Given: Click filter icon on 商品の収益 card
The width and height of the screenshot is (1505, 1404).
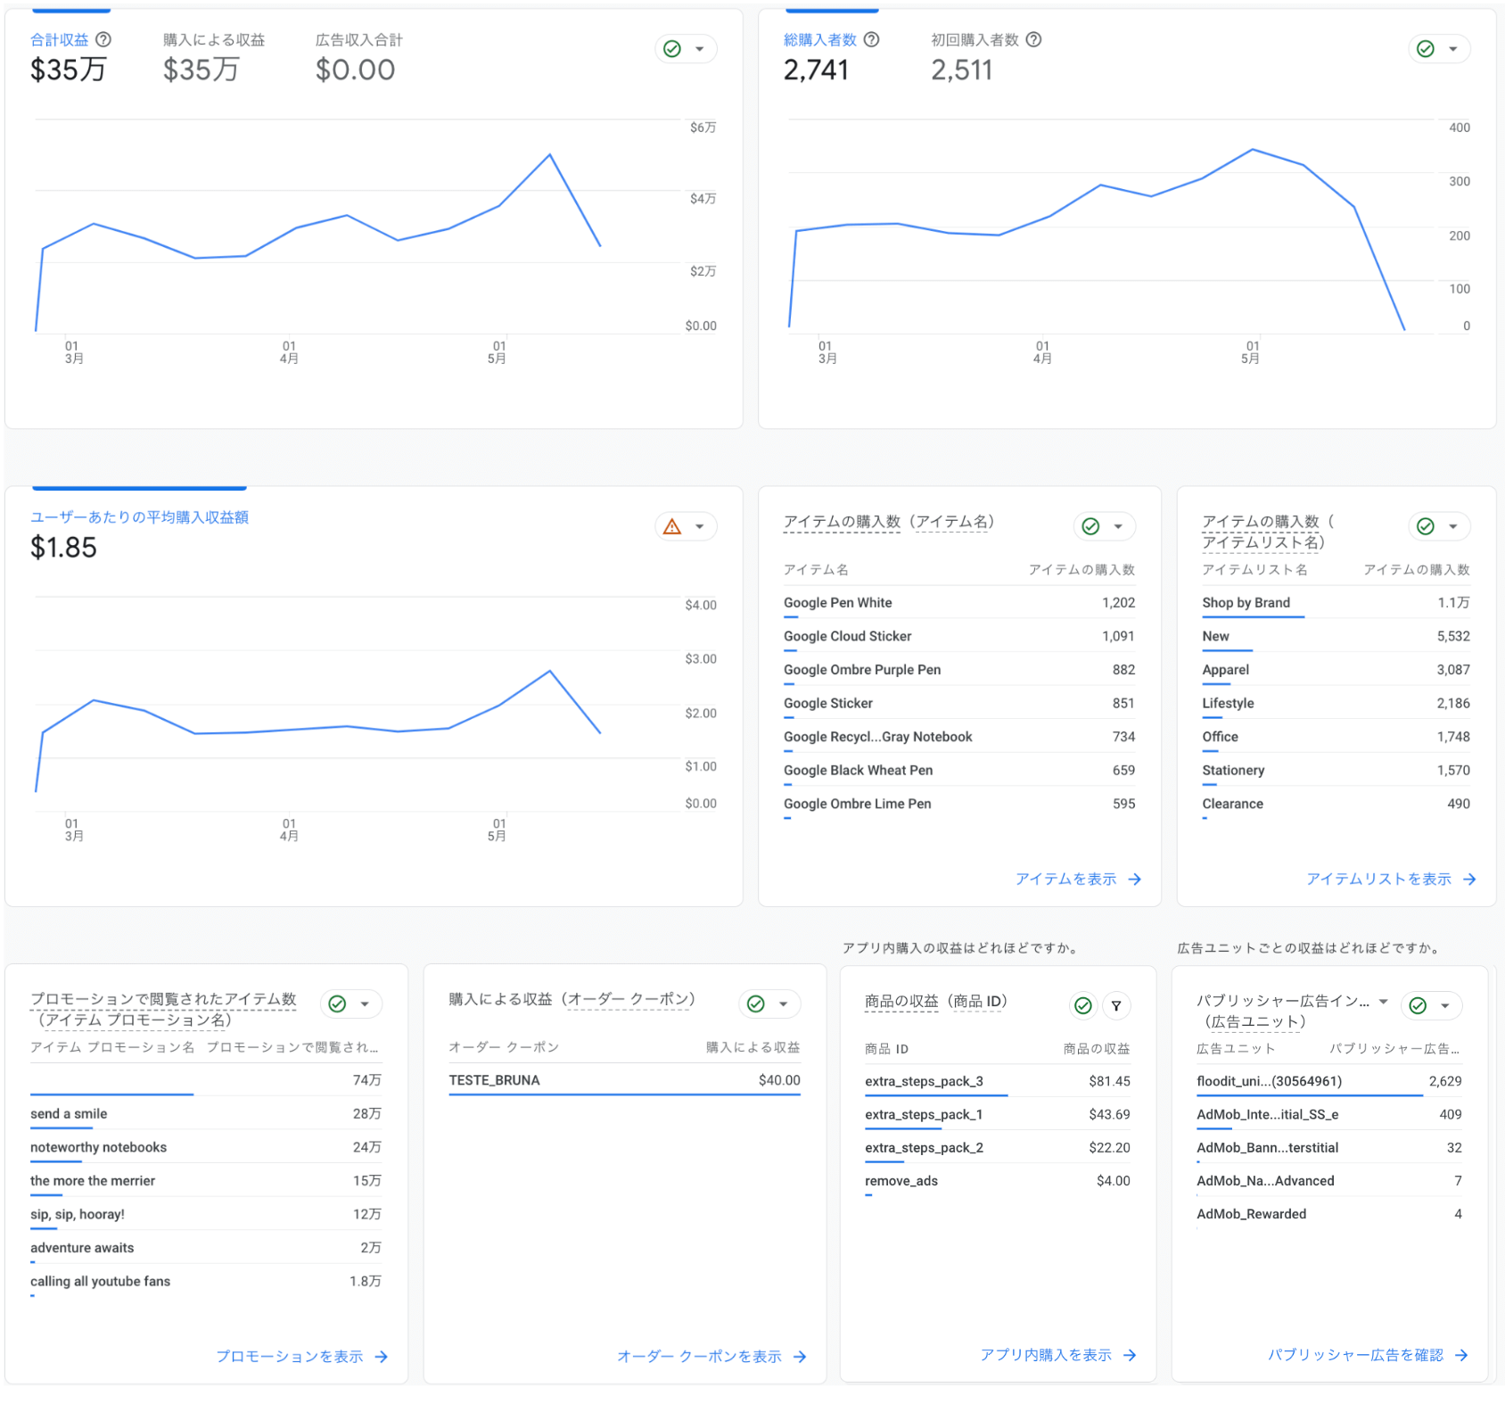Looking at the screenshot, I should tap(1116, 1005).
